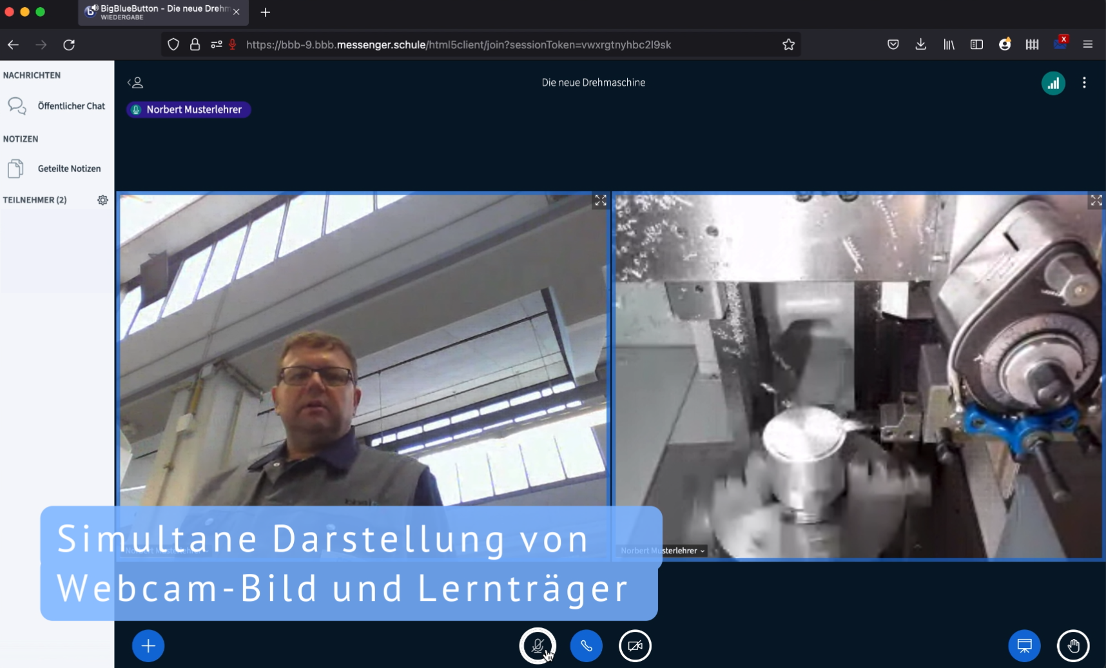Bookmark this page with the star

pos(788,44)
